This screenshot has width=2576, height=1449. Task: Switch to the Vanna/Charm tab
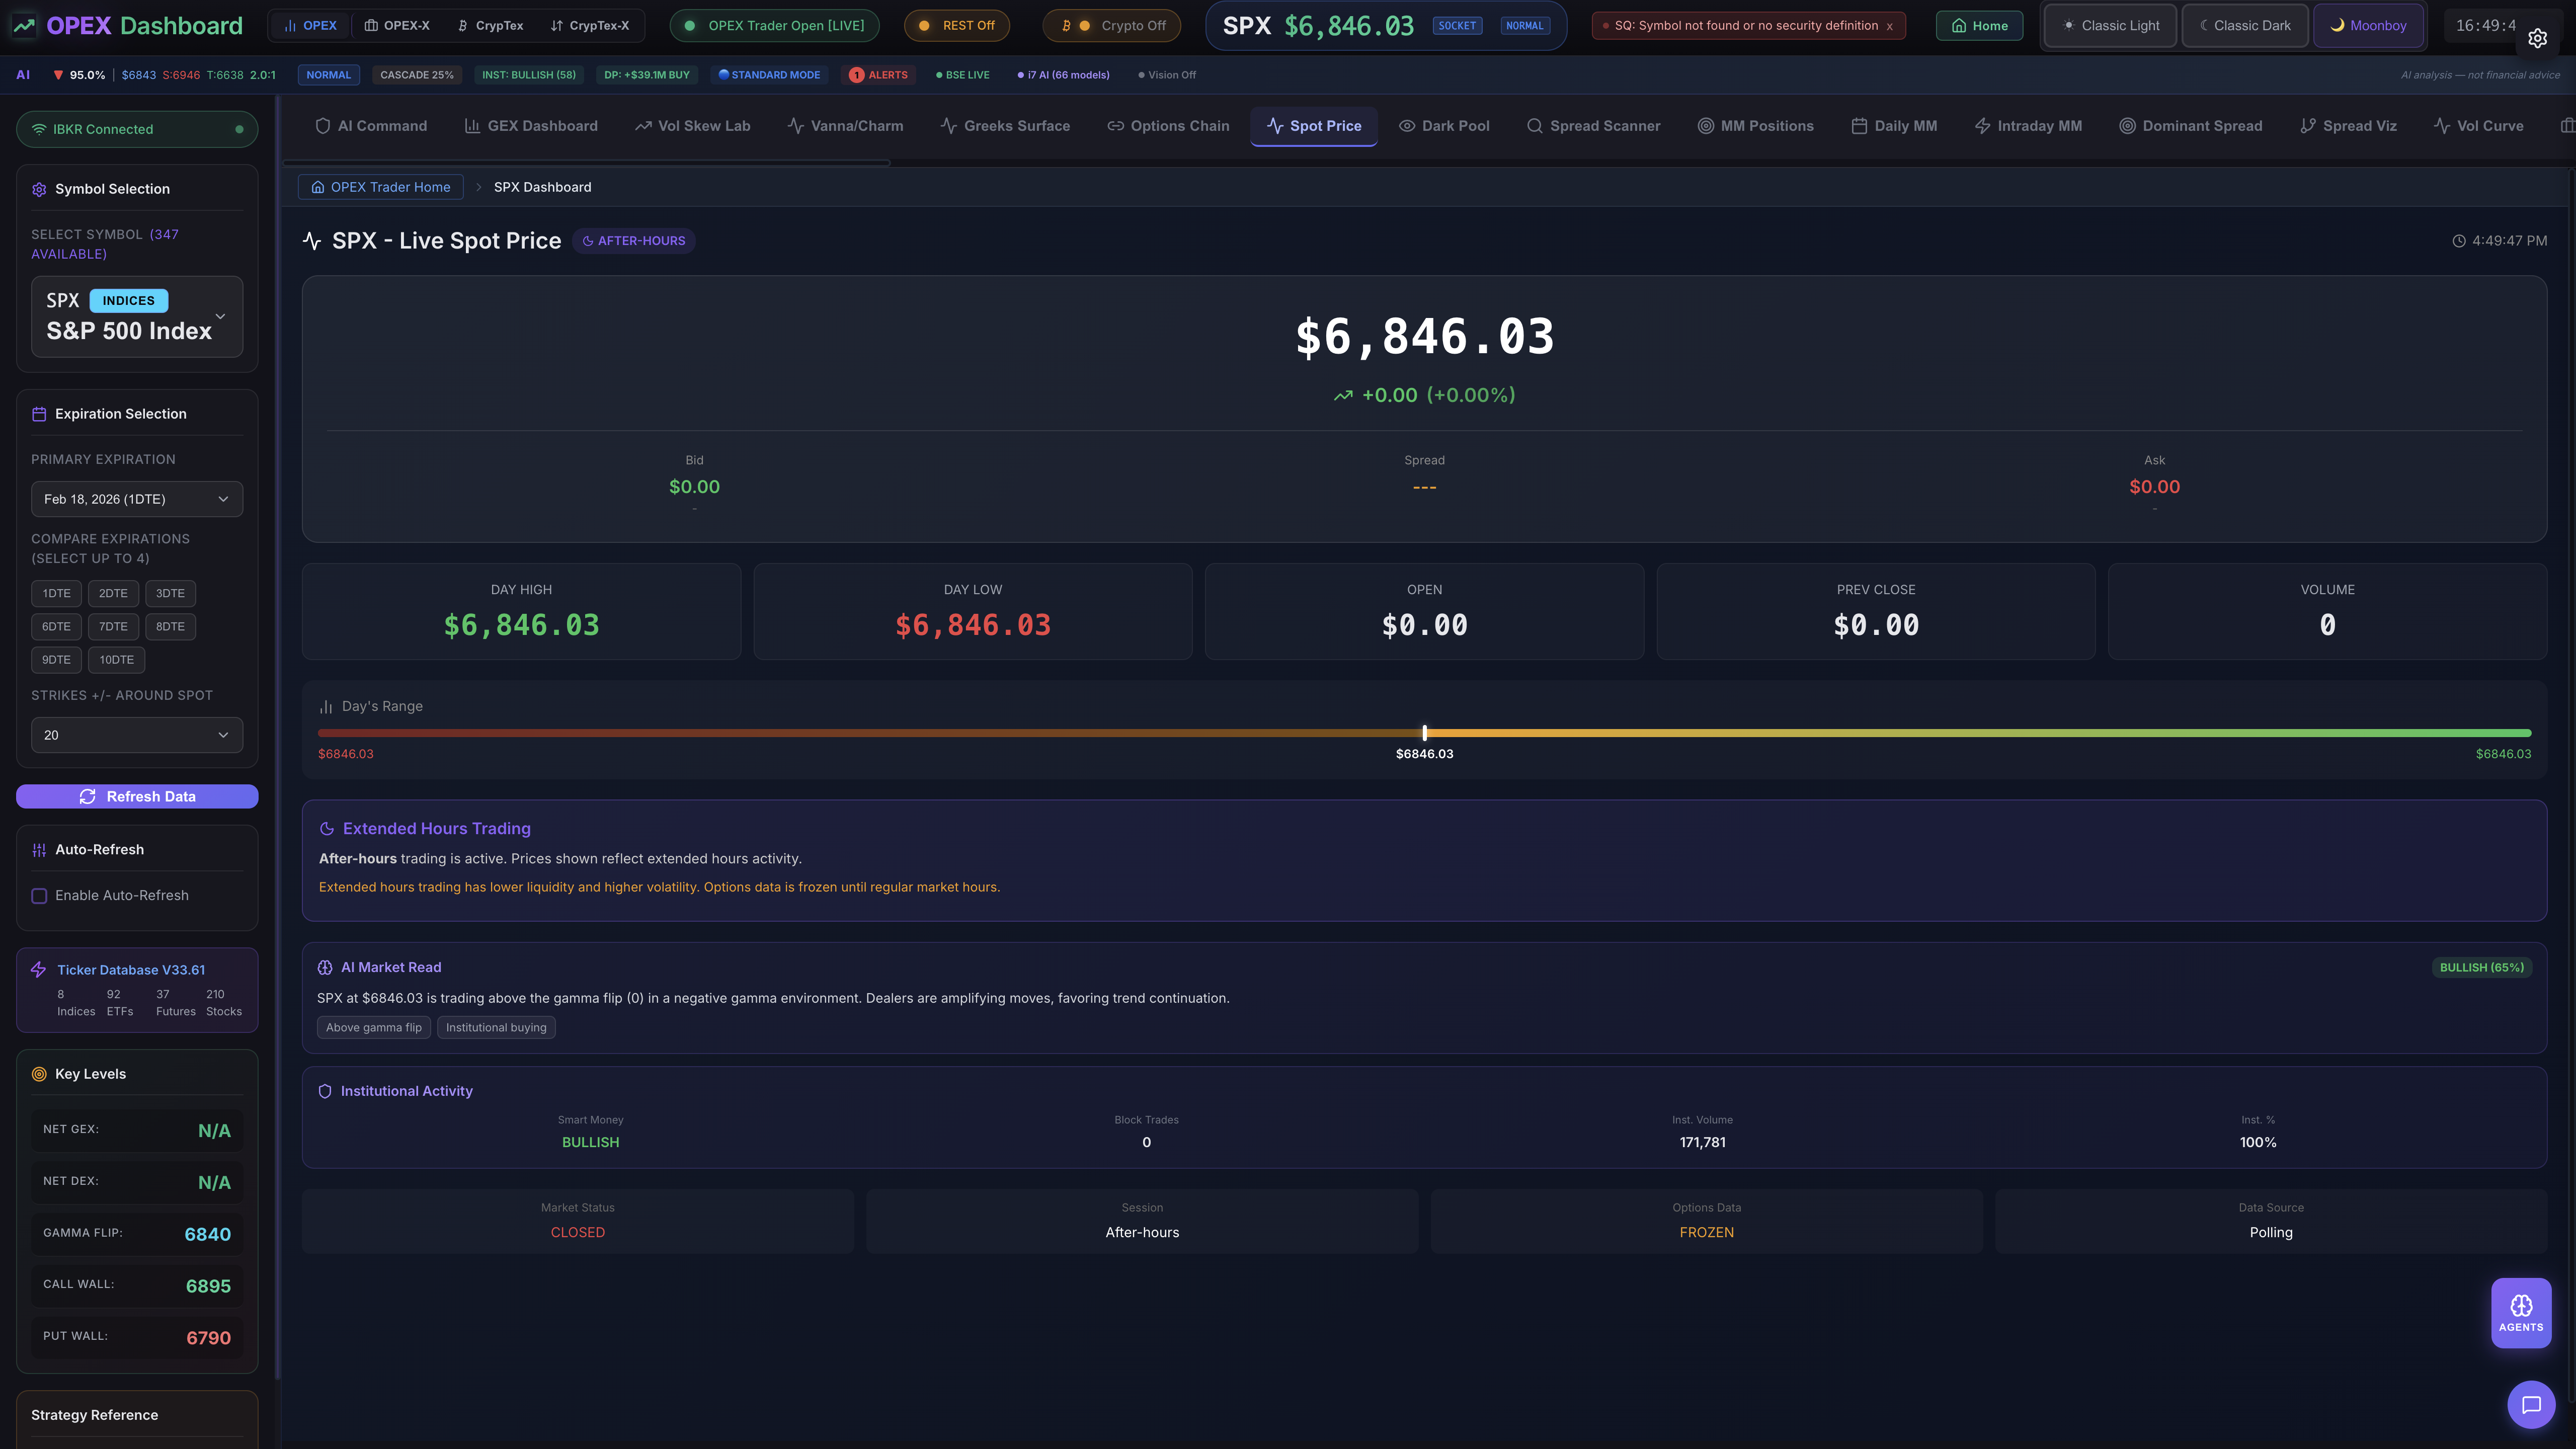[845, 126]
